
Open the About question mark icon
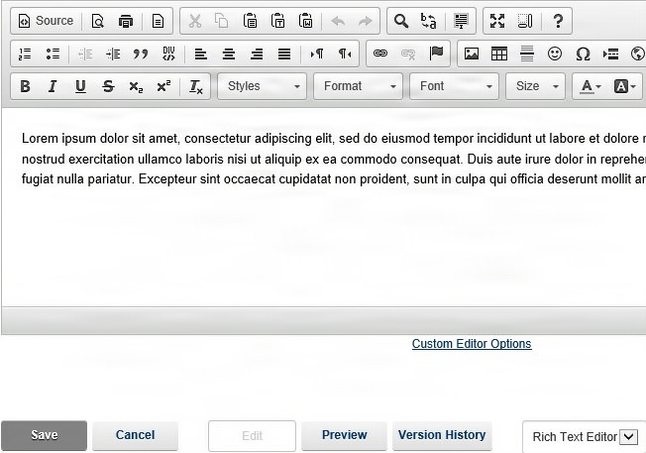[558, 21]
